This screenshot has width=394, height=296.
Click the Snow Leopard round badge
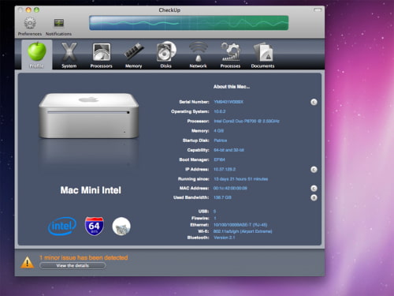click(x=121, y=227)
